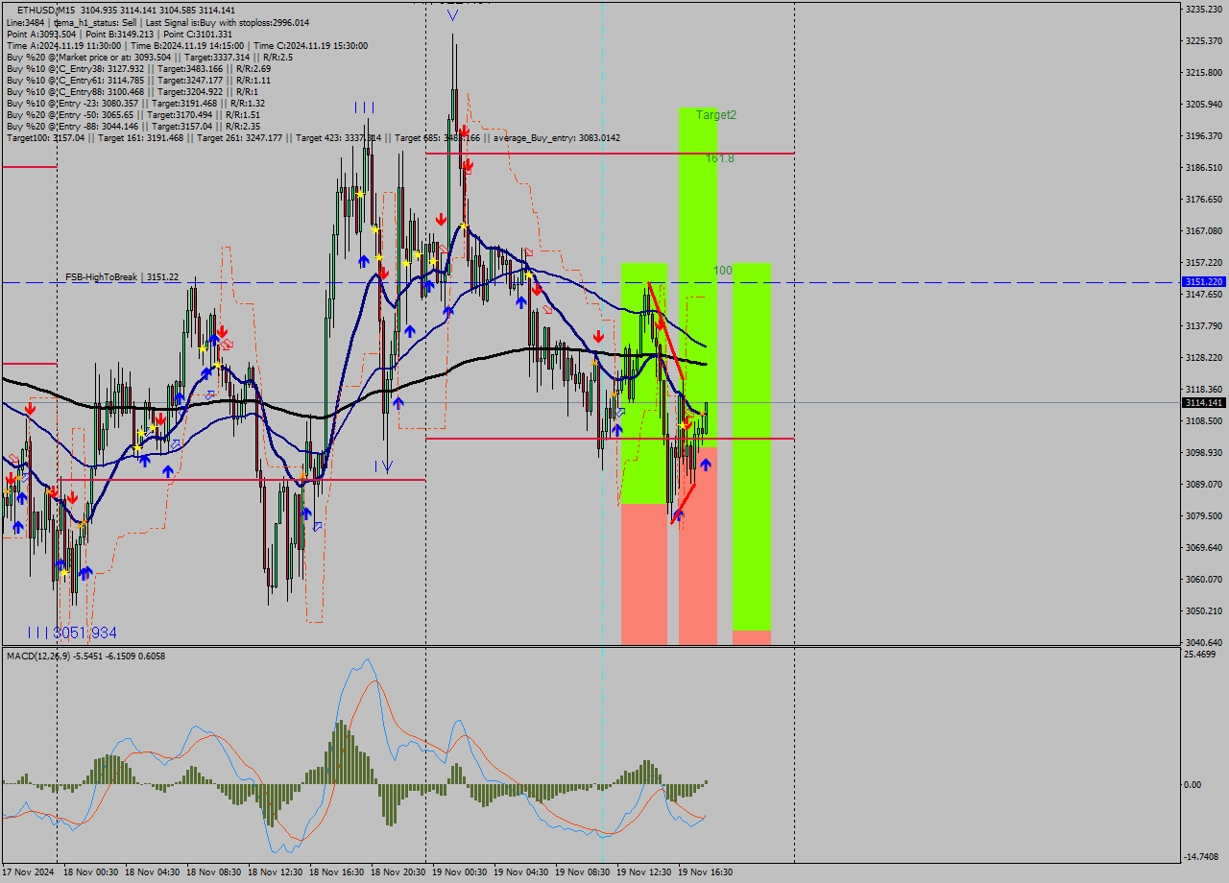Click the 19 Nov 08:30 time label
The height and width of the screenshot is (883, 1229).
tap(583, 872)
